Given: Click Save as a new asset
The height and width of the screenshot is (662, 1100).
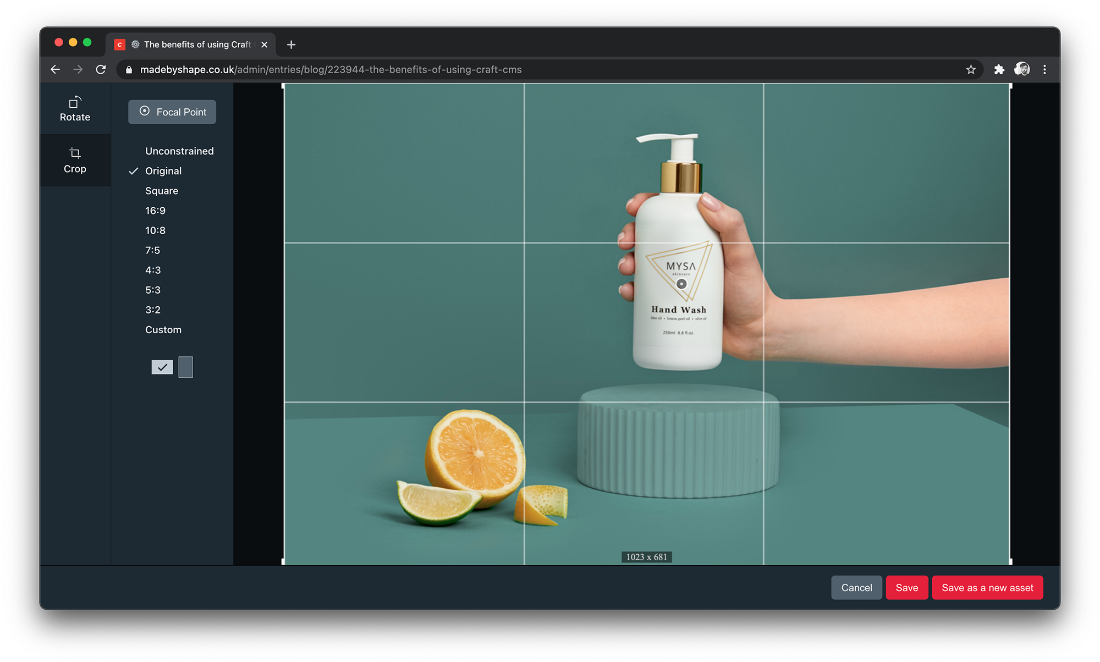Looking at the screenshot, I should coord(987,588).
